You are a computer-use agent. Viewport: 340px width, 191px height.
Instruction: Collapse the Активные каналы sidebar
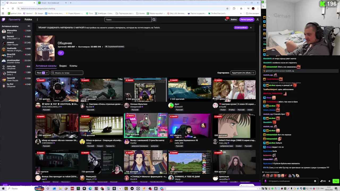29,26
